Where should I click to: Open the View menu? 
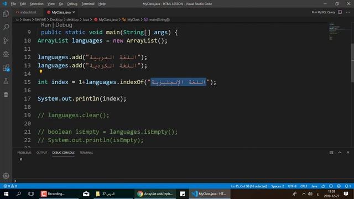coord(51,4)
